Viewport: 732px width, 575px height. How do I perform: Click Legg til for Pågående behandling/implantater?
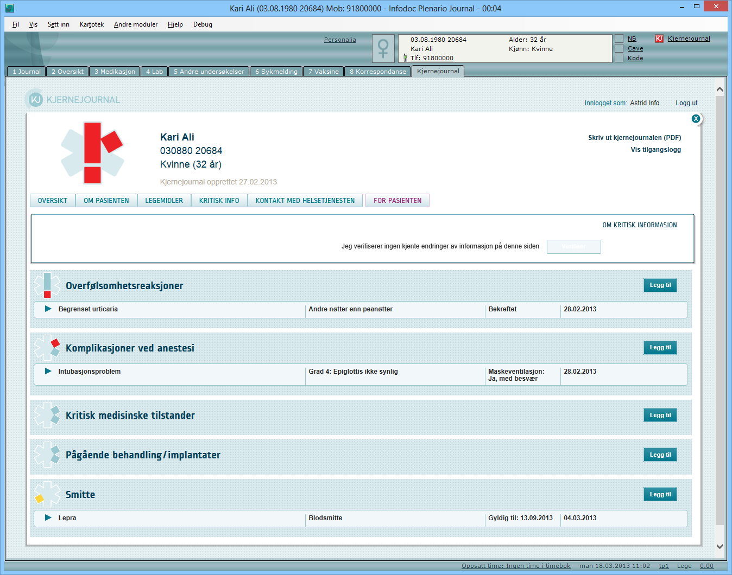click(660, 455)
